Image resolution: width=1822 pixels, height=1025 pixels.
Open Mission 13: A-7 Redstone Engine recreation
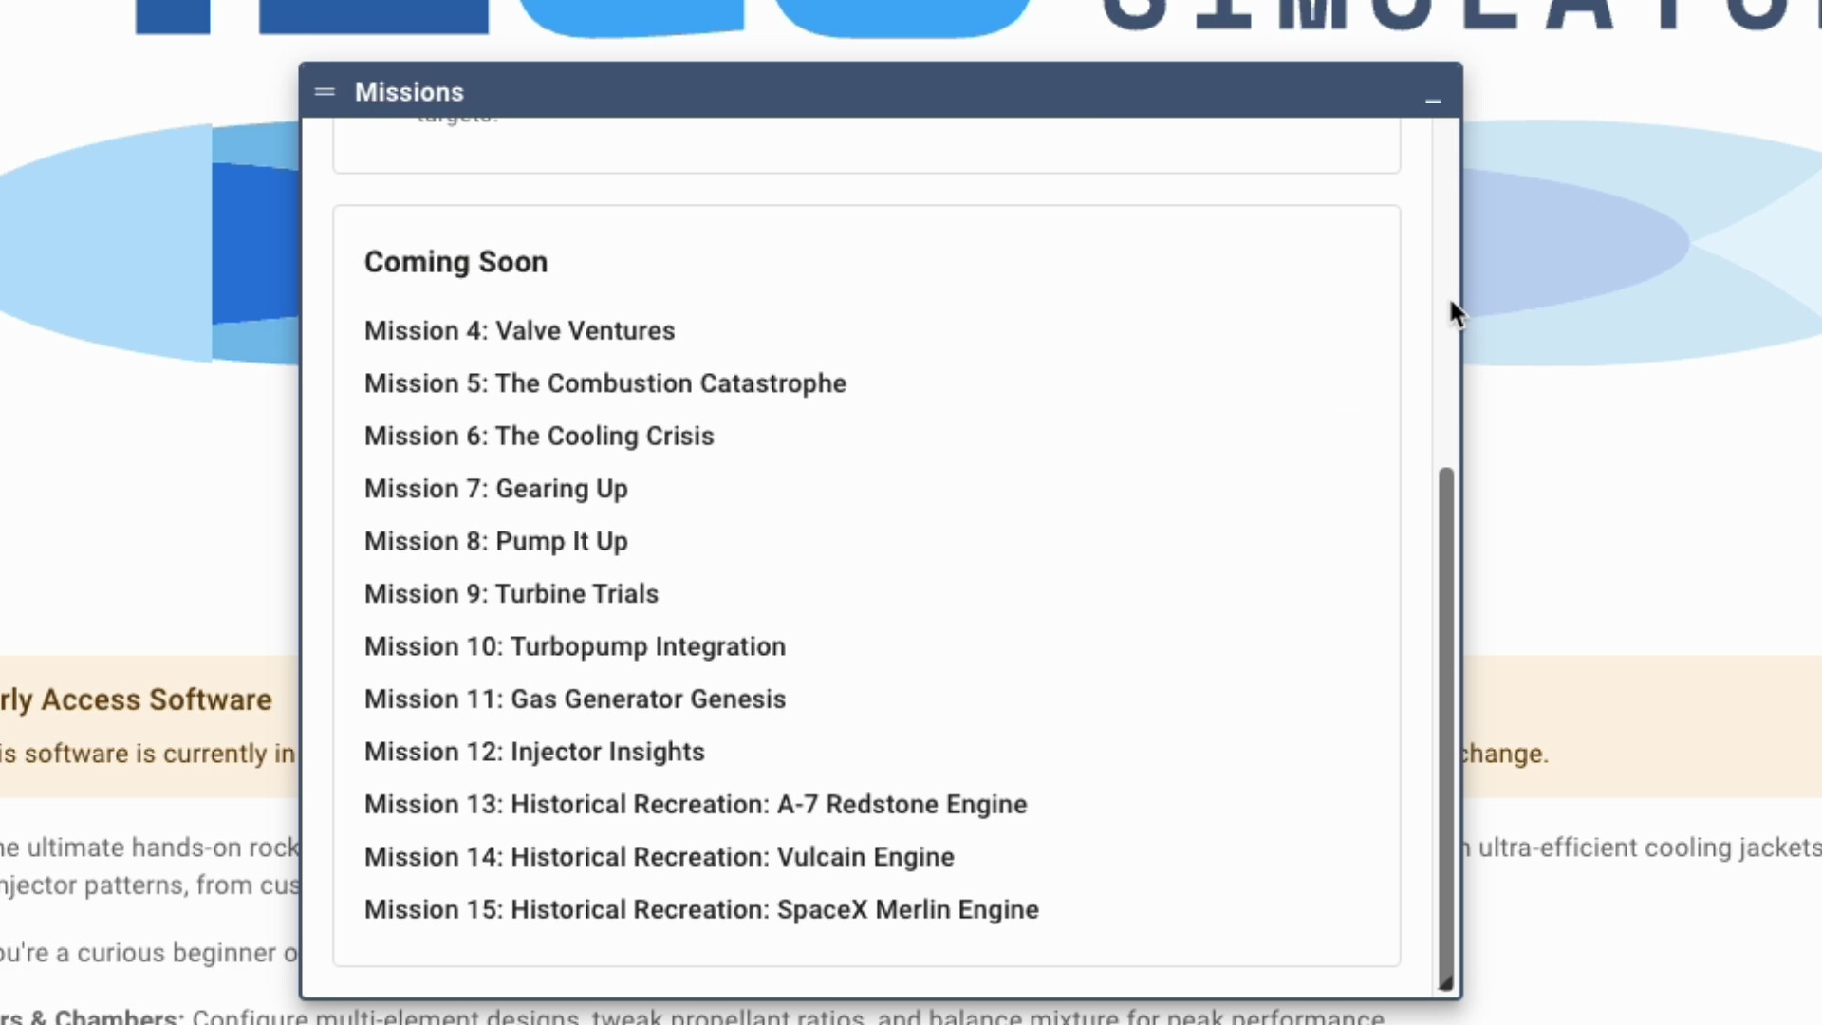tap(695, 804)
